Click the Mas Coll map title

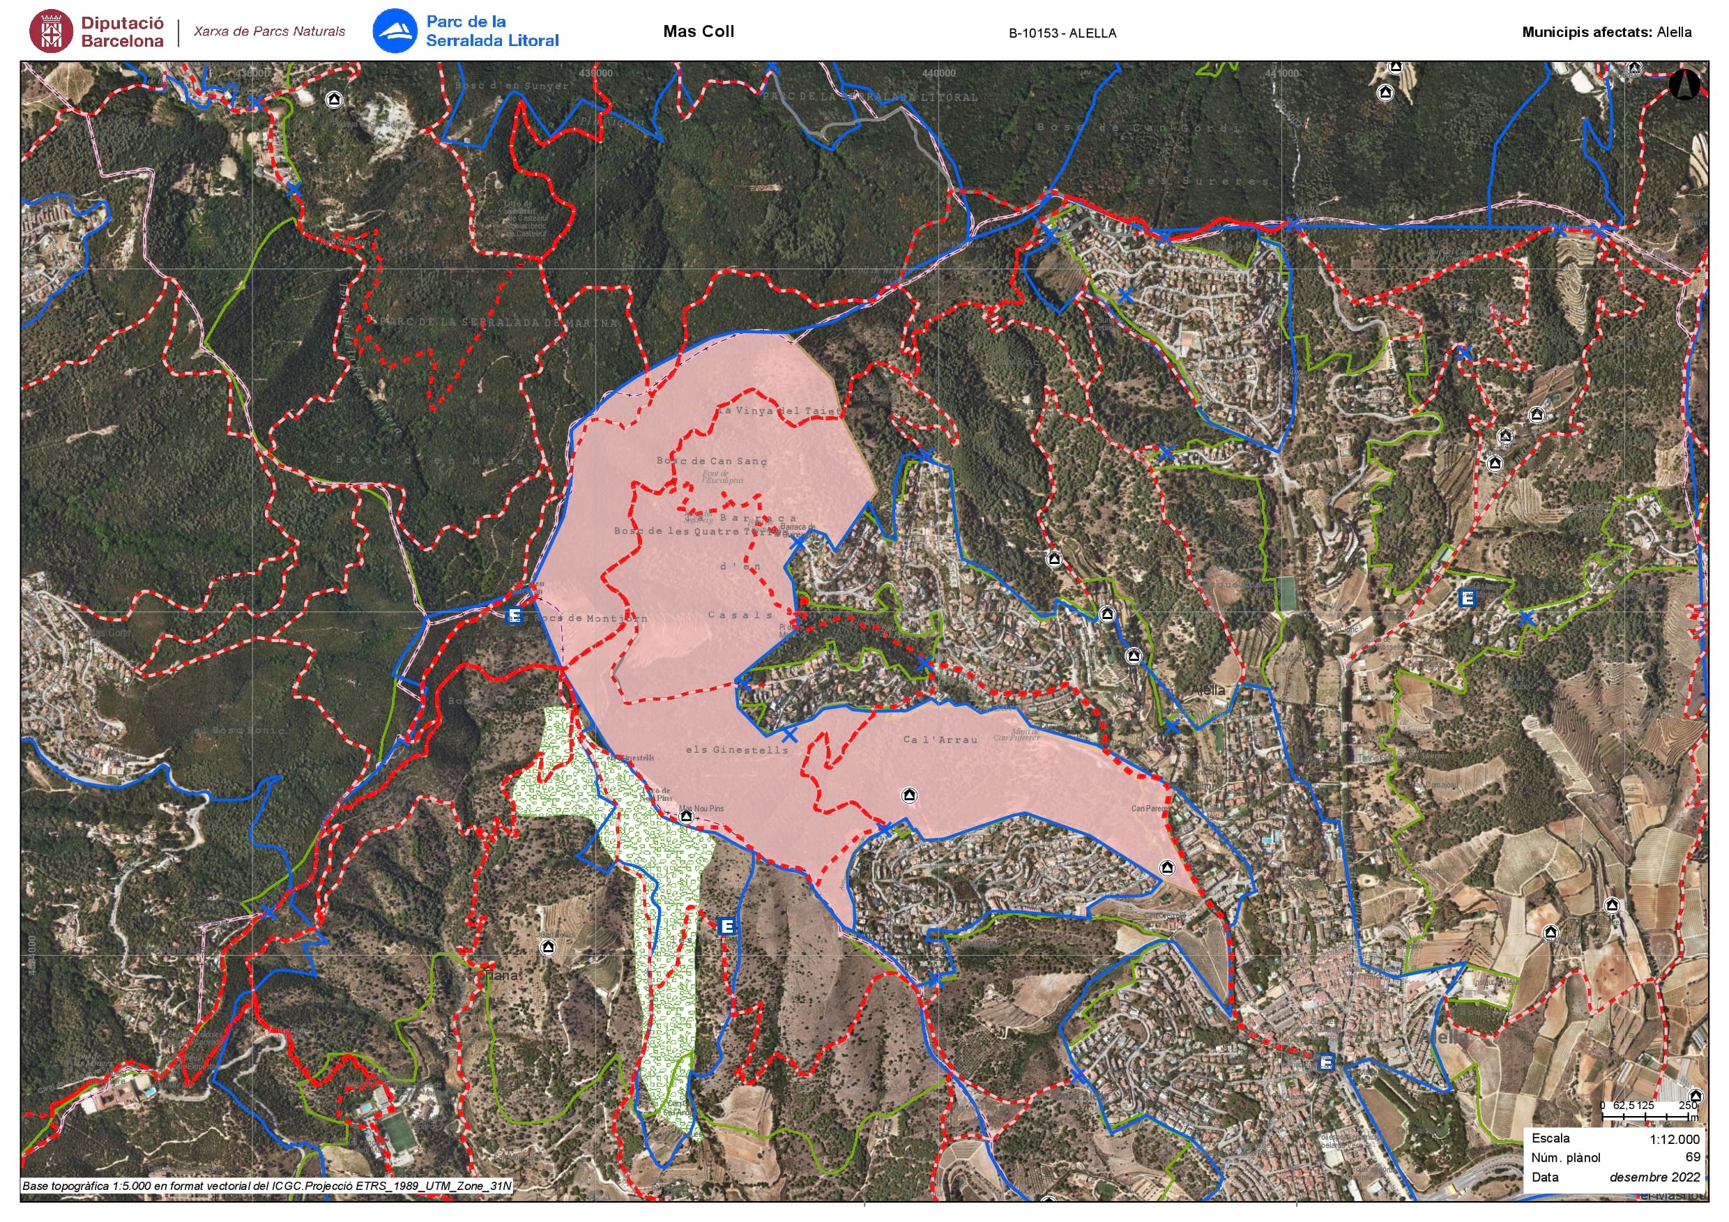tap(698, 31)
